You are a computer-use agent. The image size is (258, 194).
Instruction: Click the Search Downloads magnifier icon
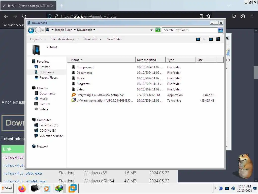coord(220,30)
